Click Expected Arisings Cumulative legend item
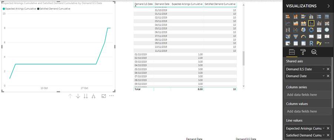This screenshot has height=140, width=334. click(19, 9)
